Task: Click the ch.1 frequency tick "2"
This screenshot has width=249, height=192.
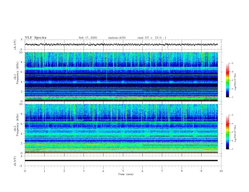Action: [22, 92]
